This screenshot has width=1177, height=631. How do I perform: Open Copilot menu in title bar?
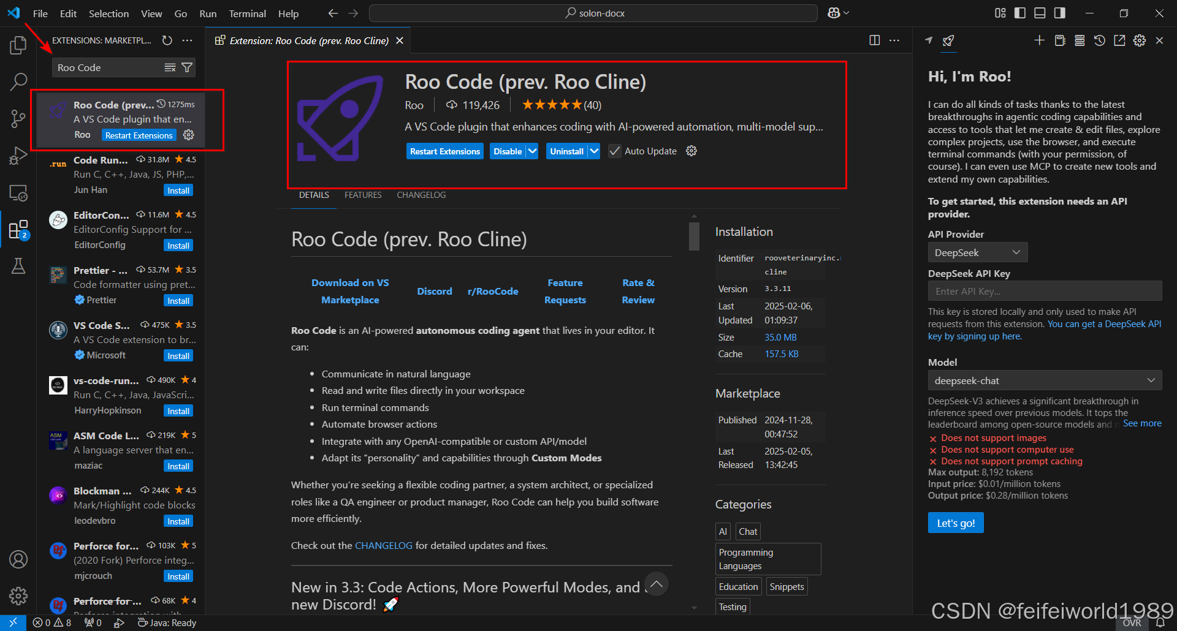(x=838, y=13)
